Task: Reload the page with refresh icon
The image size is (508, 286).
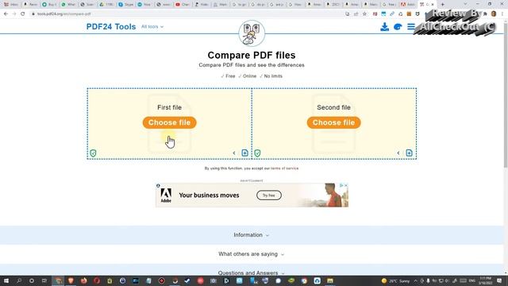Action: pyautogui.click(x=23, y=14)
